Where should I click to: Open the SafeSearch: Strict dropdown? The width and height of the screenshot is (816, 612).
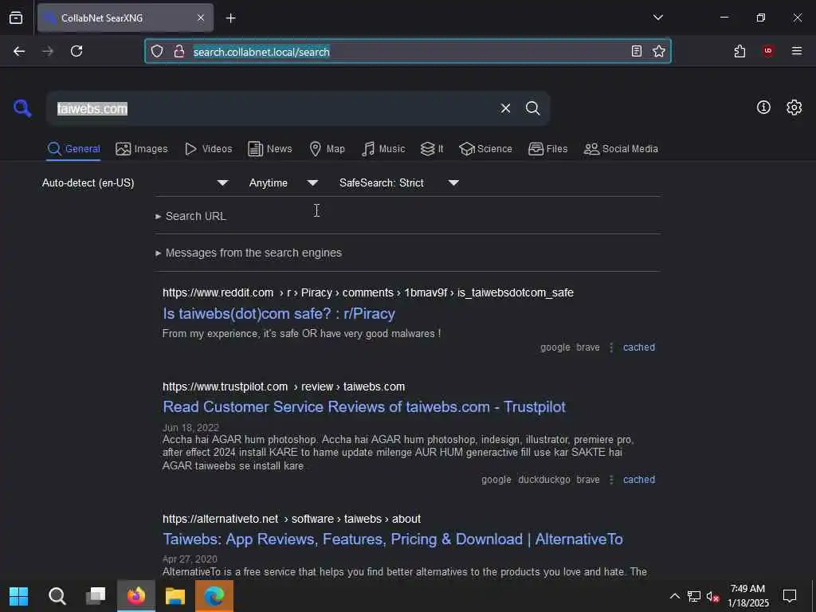point(399,182)
